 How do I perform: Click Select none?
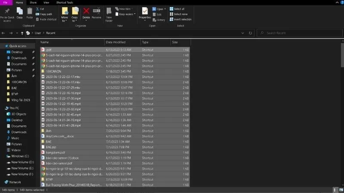pyautogui.click(x=180, y=14)
